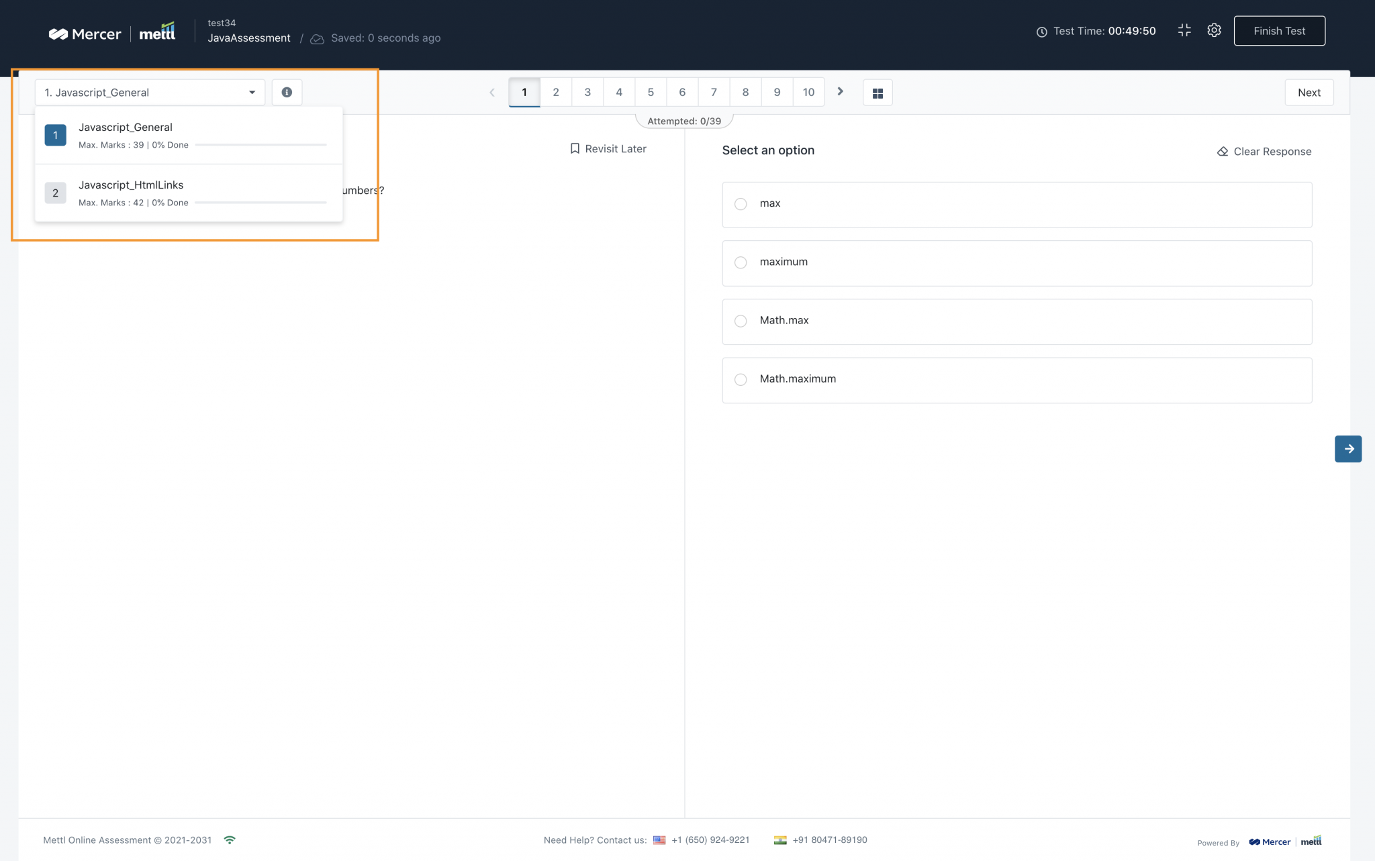Click the exit fullscreen icon
The height and width of the screenshot is (861, 1375).
pyautogui.click(x=1184, y=30)
